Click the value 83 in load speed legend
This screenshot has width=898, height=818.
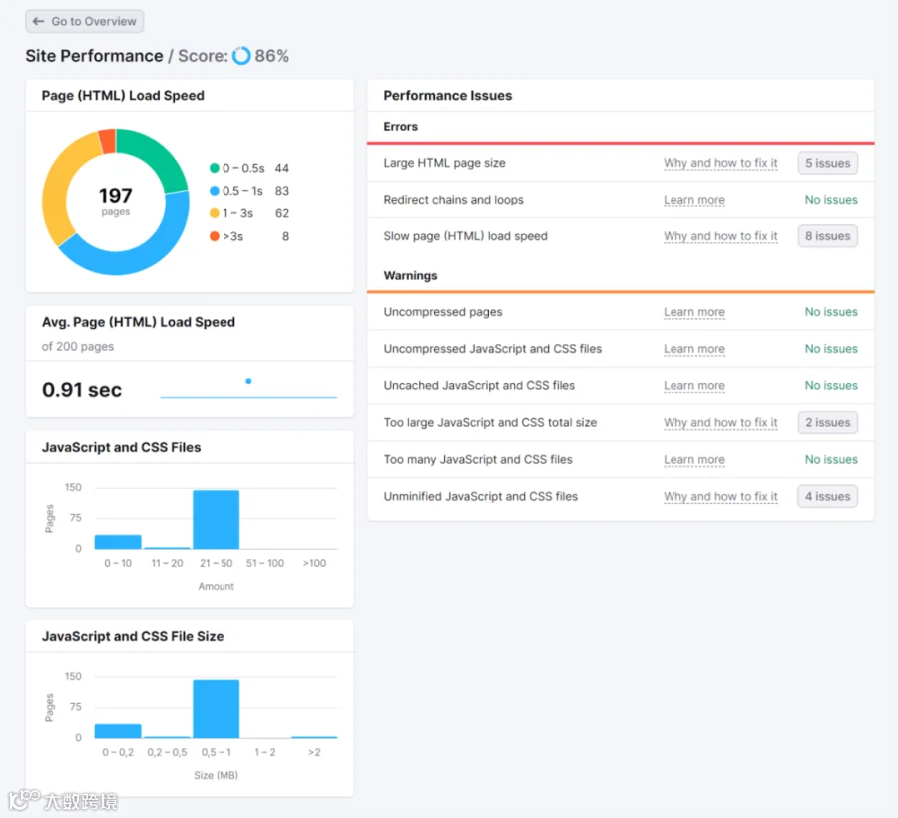pyautogui.click(x=281, y=191)
